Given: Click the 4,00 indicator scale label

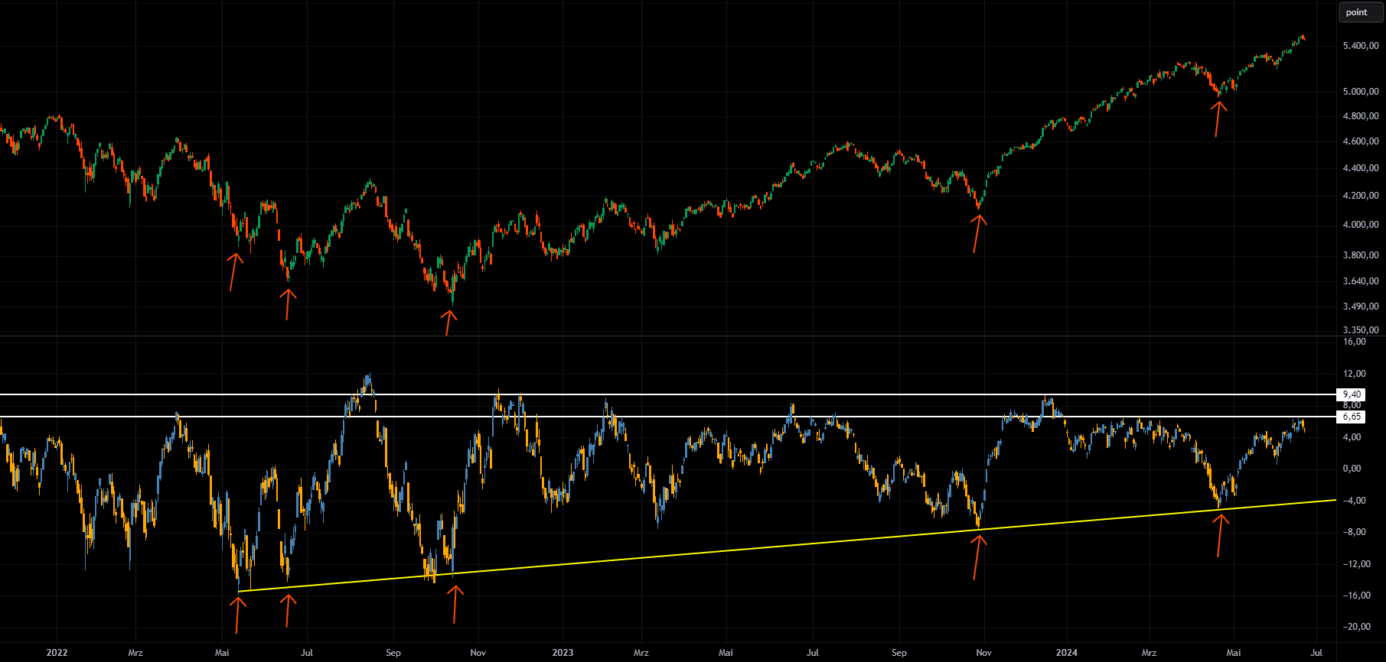Looking at the screenshot, I should [x=1352, y=437].
